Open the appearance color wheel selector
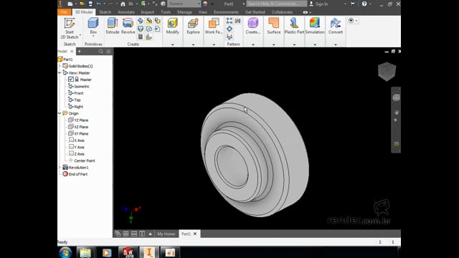Screen dimensions: 459x258 point(205,4)
